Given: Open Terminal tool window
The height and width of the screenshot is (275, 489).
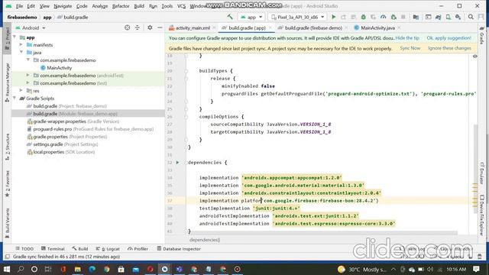Looking at the screenshot, I should [53, 248].
